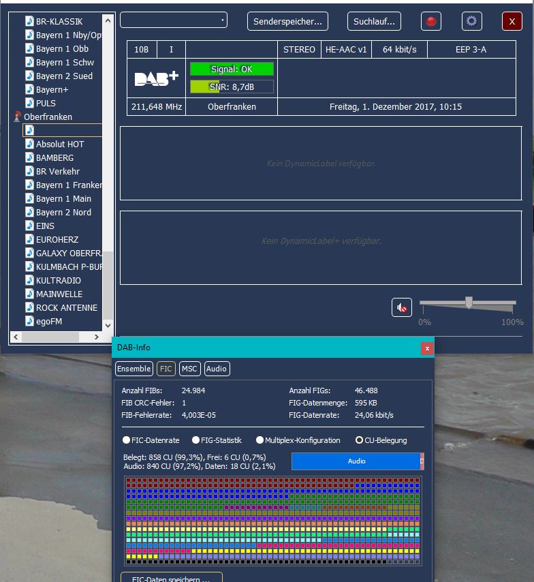The image size is (534, 582).
Task: Open the Senderspeicher station memory
Action: pos(287,21)
